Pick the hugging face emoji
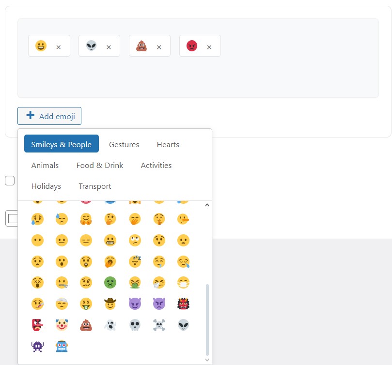This screenshot has height=365, width=392. [x=86, y=219]
